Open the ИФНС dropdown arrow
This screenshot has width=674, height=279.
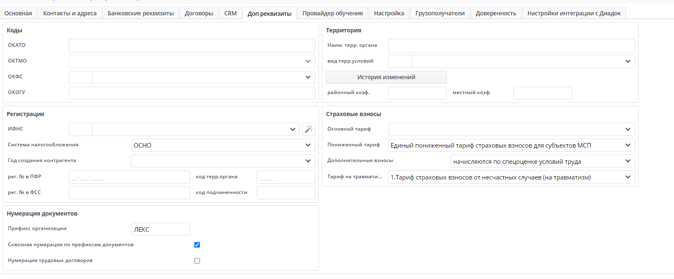[x=292, y=129]
